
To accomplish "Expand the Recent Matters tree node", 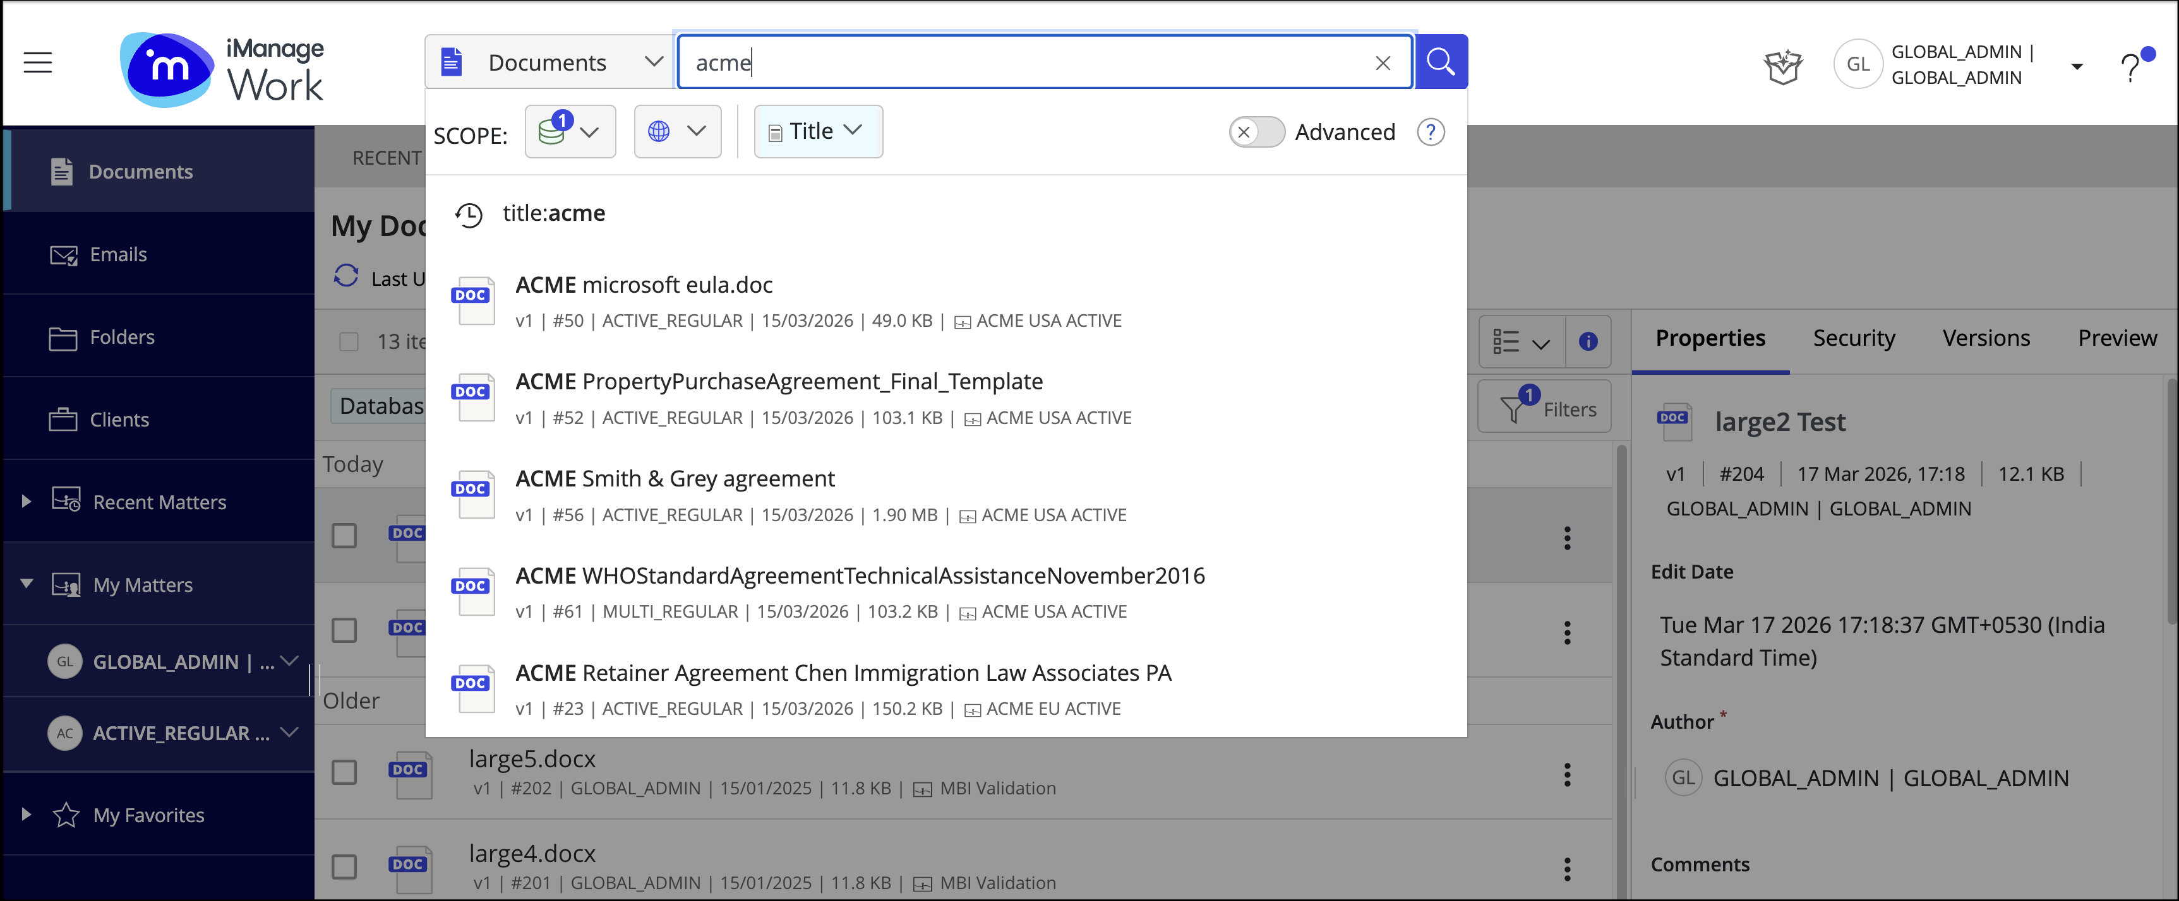I will coord(27,501).
